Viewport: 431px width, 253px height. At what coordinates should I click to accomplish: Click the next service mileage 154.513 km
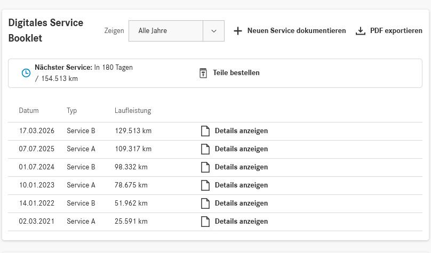[59, 79]
